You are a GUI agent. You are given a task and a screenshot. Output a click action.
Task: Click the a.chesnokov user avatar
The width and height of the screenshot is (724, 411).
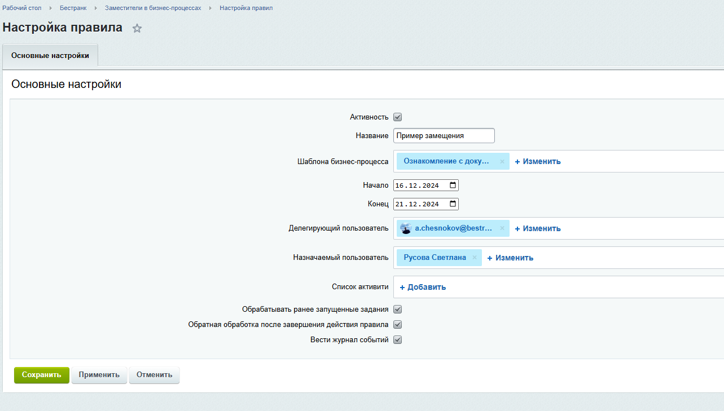pos(406,228)
